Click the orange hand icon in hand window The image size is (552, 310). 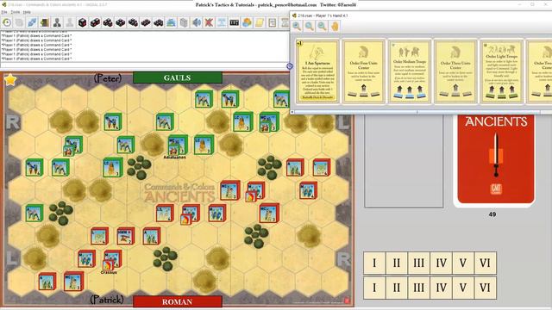click(x=335, y=26)
